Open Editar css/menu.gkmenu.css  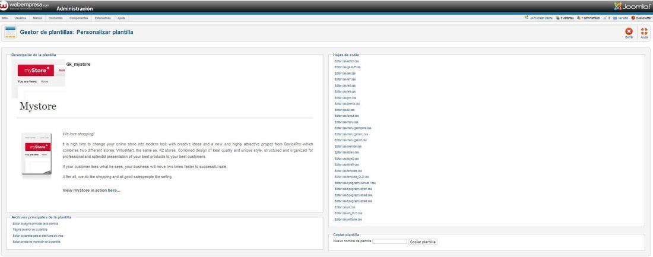point(351,134)
